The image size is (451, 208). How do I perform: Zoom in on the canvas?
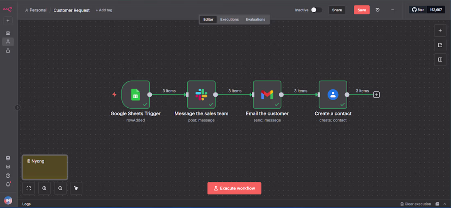[x=44, y=188]
